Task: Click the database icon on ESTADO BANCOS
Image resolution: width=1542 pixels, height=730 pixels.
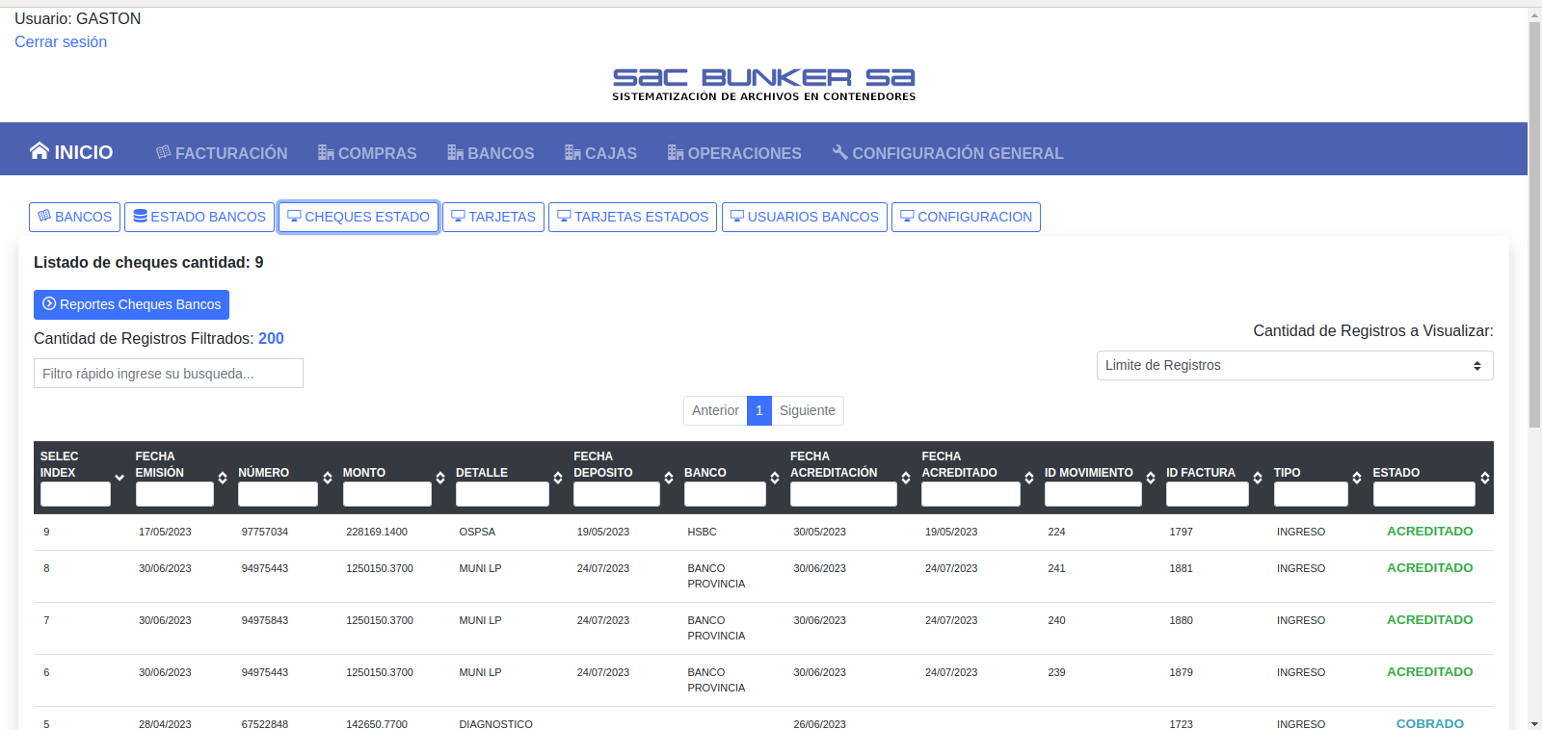Action: click(x=141, y=217)
